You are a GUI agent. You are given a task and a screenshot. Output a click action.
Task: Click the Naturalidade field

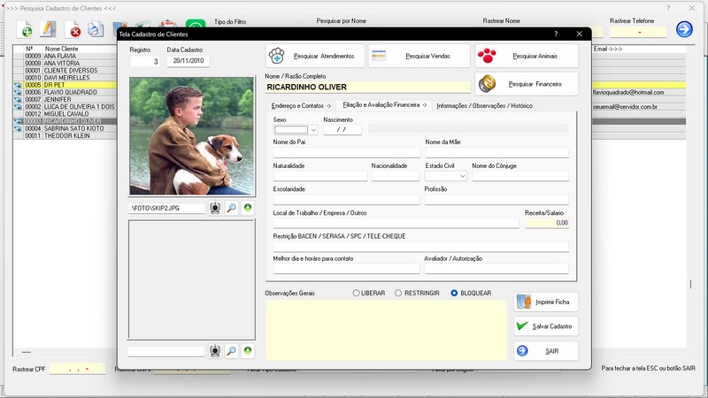tap(320, 176)
